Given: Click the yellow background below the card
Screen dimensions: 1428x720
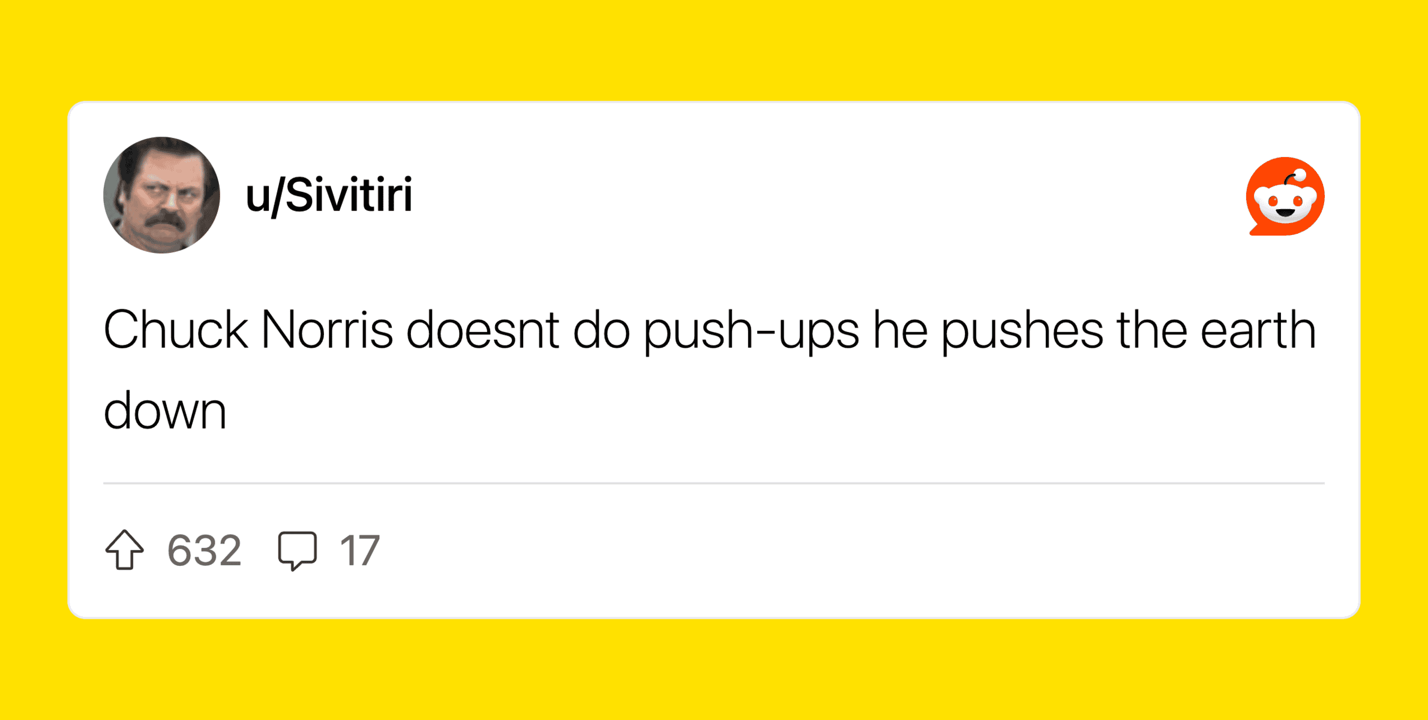Looking at the screenshot, I should tap(714, 671).
